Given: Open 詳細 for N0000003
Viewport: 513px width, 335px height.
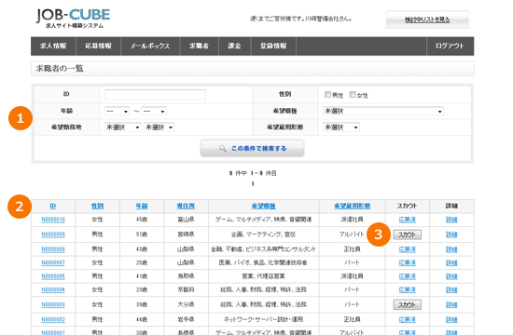Looking at the screenshot, I should click(451, 305).
